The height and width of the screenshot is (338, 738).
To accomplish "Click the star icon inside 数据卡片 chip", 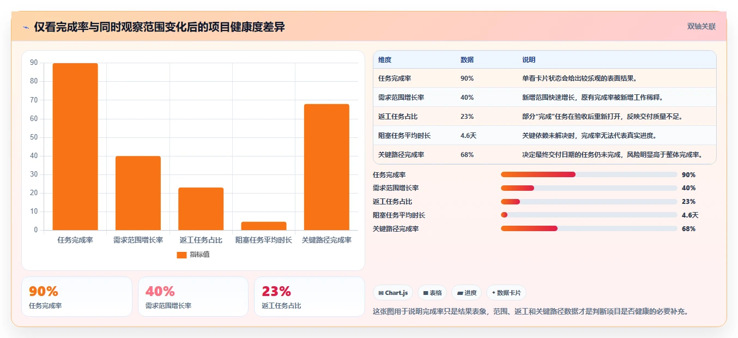I will point(494,293).
